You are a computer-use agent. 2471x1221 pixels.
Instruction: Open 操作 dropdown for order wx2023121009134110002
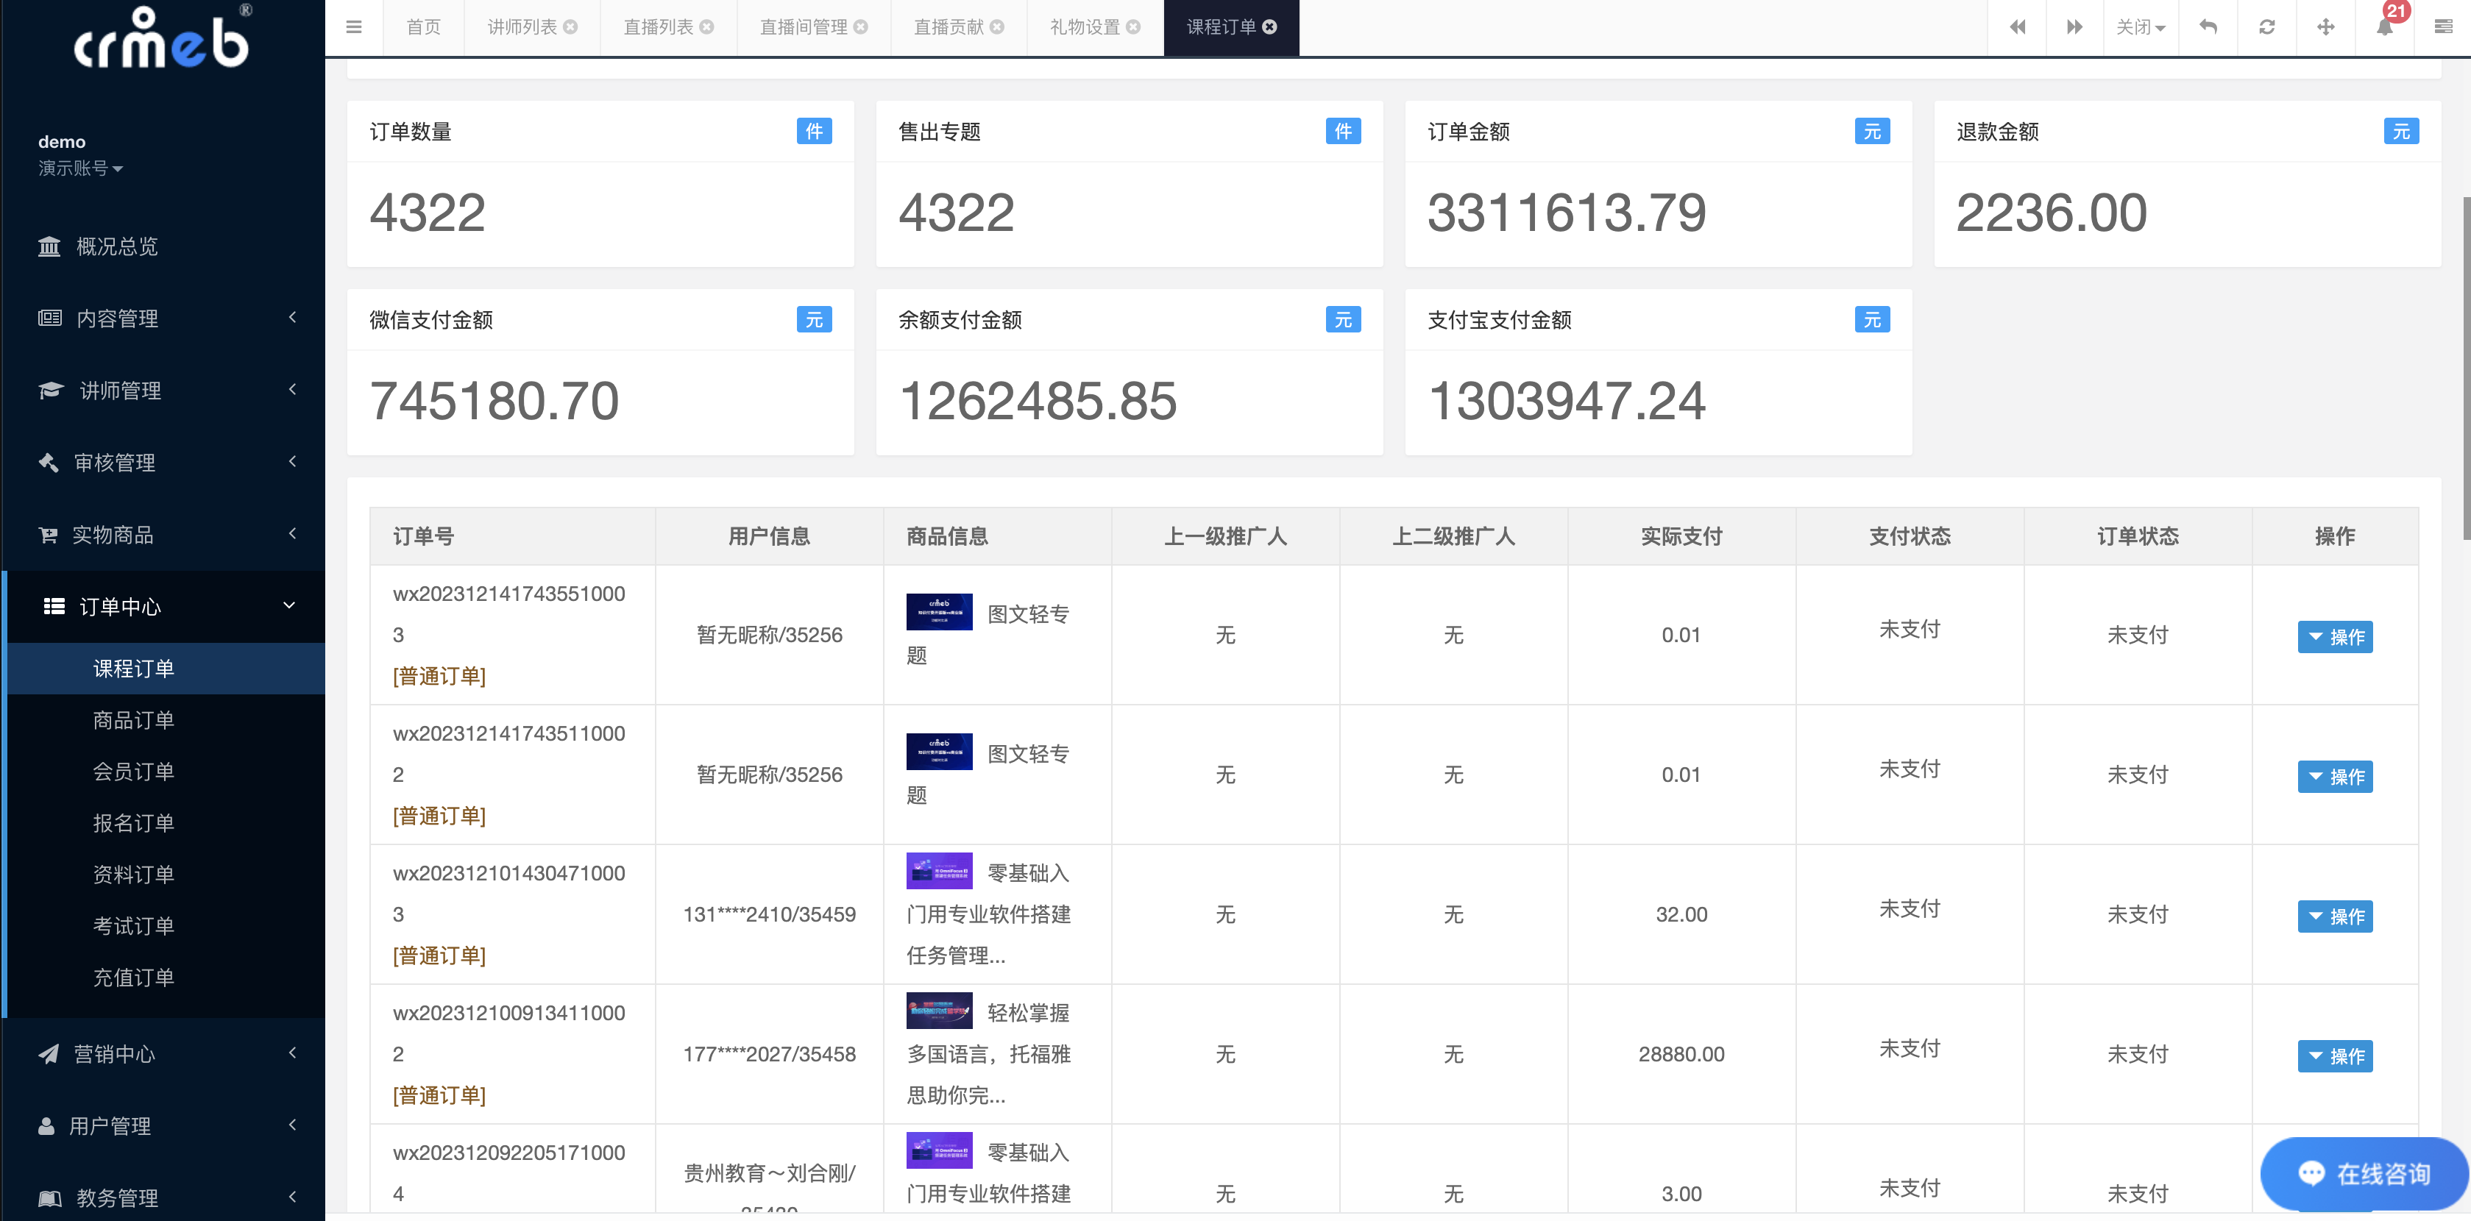2335,1056
